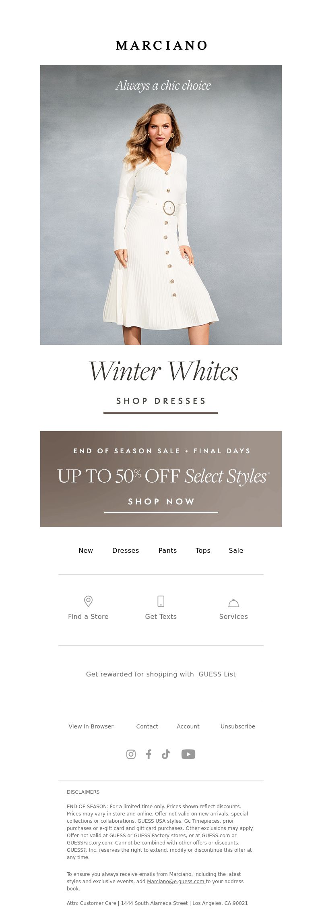Image resolution: width=322 pixels, height=915 pixels.
Task: Open the Instagram icon
Action: tap(131, 754)
